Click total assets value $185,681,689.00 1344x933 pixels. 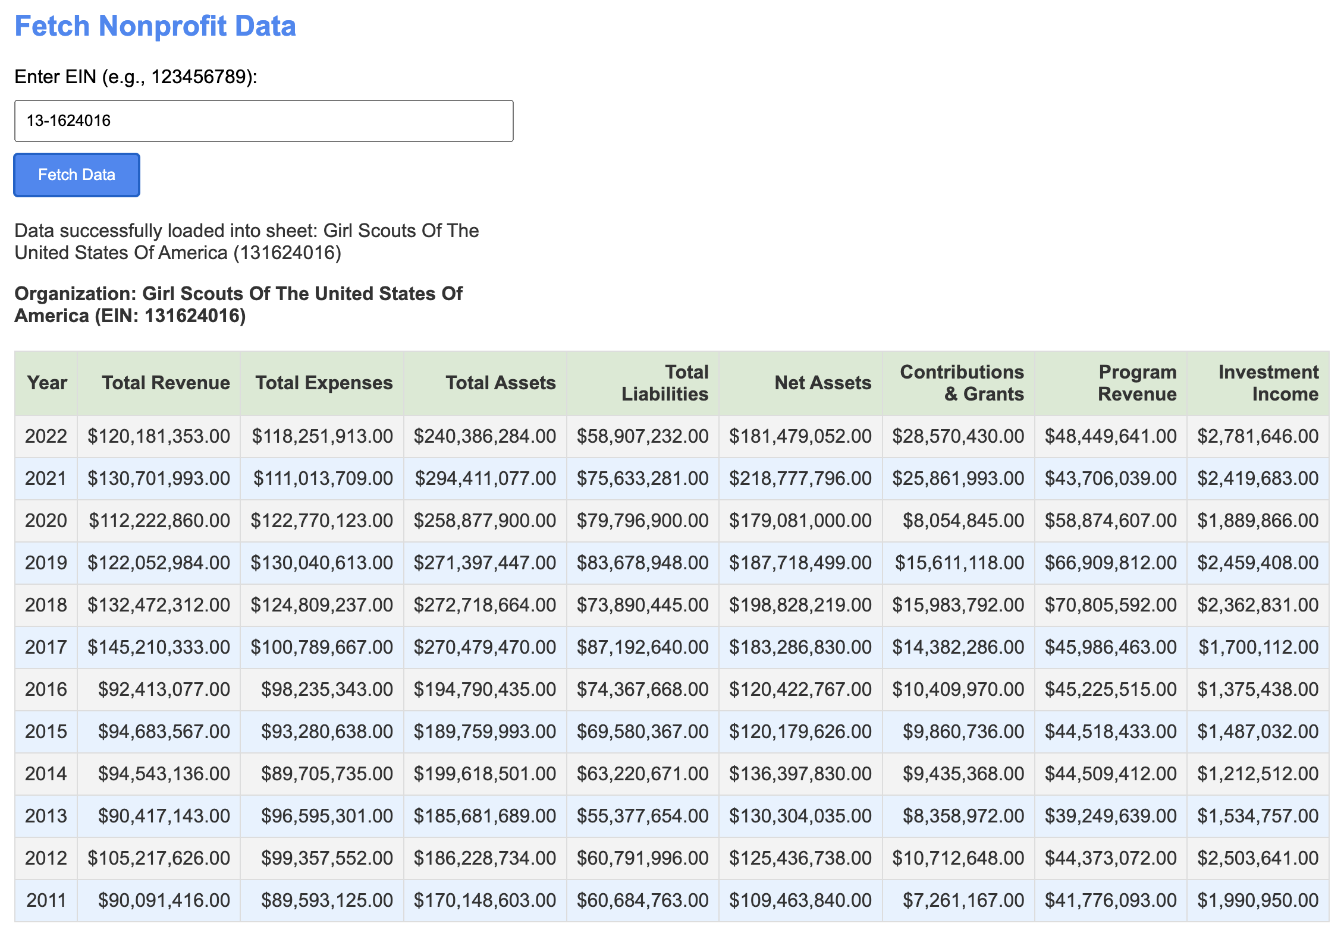coord(485,816)
